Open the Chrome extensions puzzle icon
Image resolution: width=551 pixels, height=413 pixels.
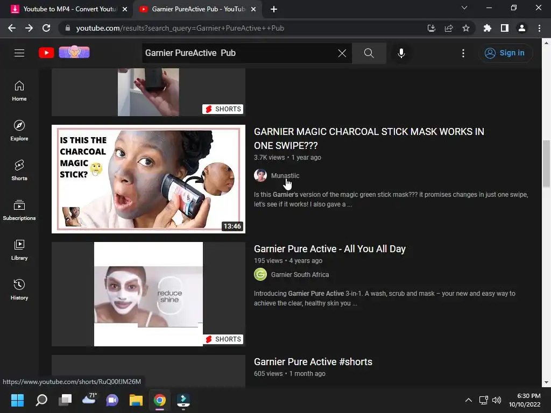pos(488,28)
